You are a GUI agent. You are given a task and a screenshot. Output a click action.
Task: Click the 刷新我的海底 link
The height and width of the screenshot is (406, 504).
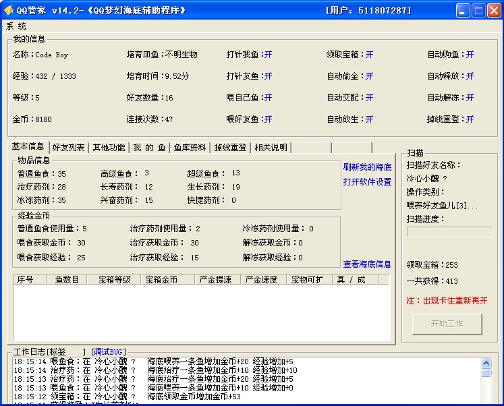click(x=366, y=167)
